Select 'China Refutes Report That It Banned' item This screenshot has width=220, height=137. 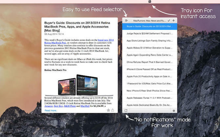[150, 62]
